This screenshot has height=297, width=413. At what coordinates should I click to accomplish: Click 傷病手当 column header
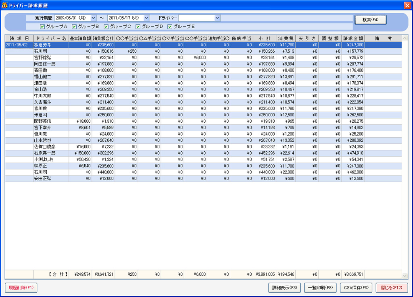[x=242, y=38]
